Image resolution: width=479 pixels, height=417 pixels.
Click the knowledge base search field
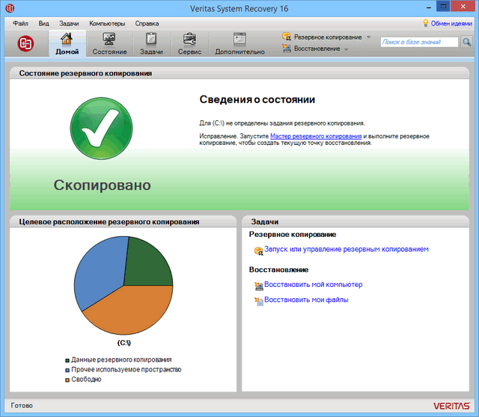click(418, 43)
